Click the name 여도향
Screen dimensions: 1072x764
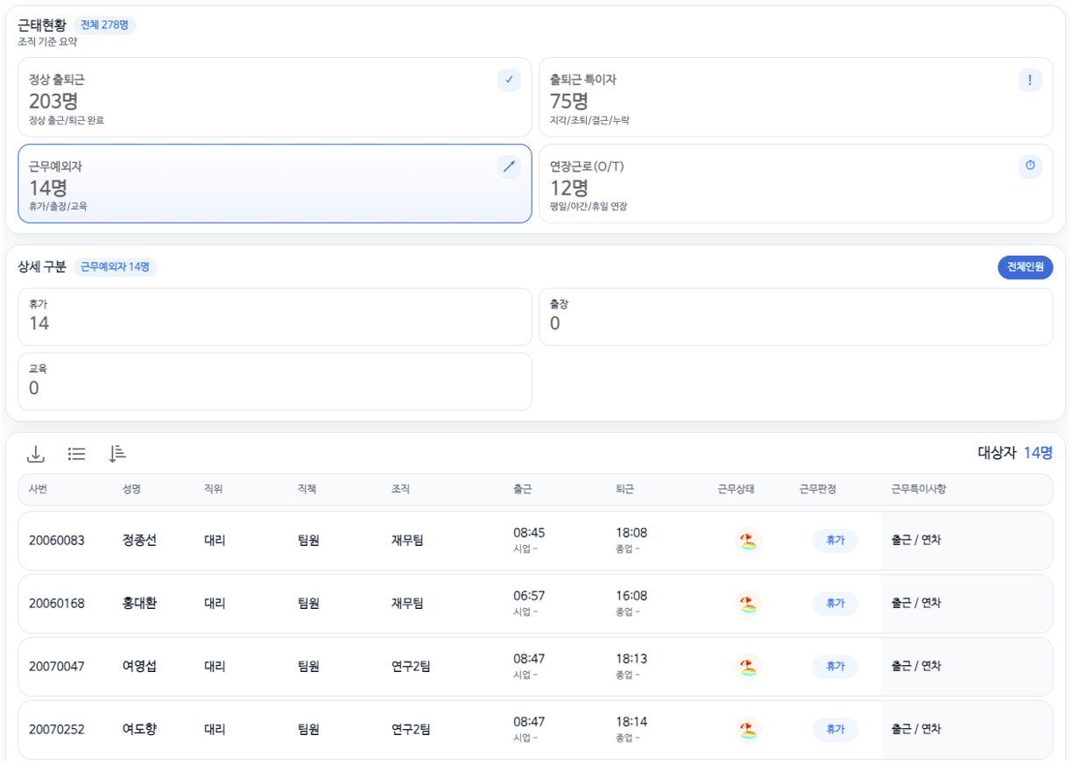click(140, 730)
